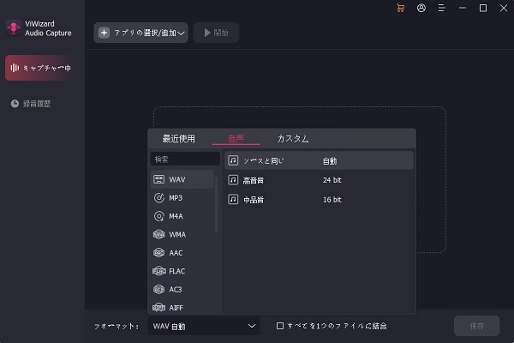Select the M4A format icon
Screen dimensions: 514x343
pos(159,216)
